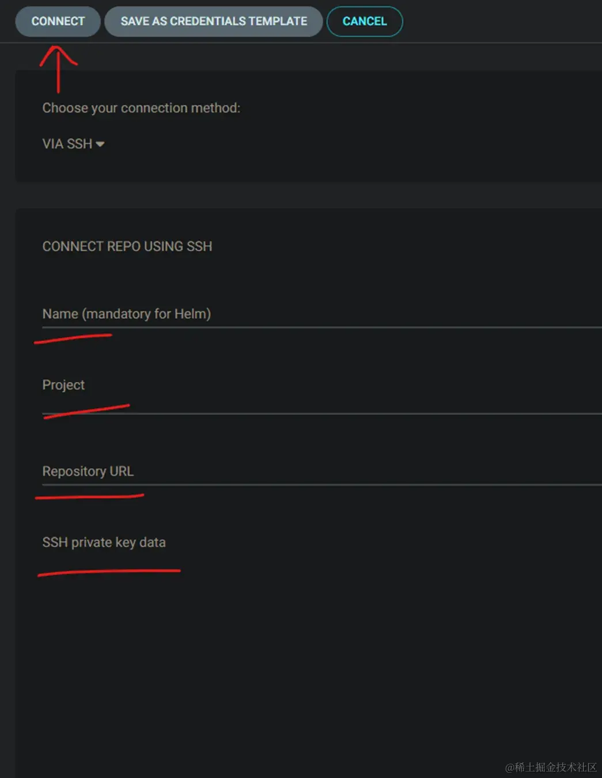This screenshot has height=778, width=602.
Task: Click the Project label text
Action: coord(63,385)
